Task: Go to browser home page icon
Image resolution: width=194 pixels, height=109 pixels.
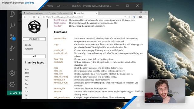Action: point(38,17)
